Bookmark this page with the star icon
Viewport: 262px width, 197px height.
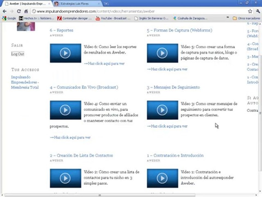[x=250, y=11]
